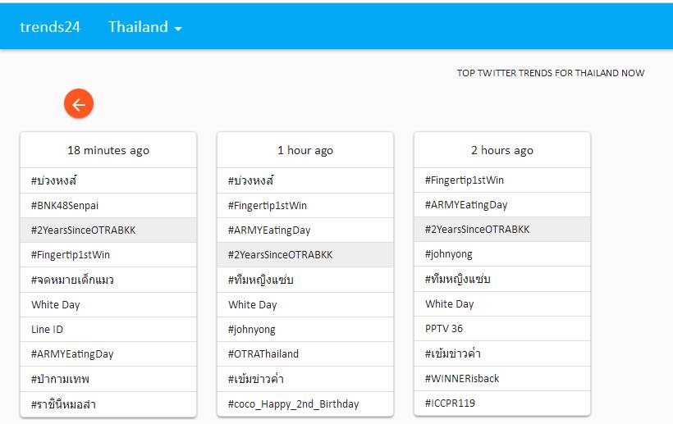Open #BNK48Senpai trend in 18 minutes list
The height and width of the screenshot is (424, 673).
65,205
